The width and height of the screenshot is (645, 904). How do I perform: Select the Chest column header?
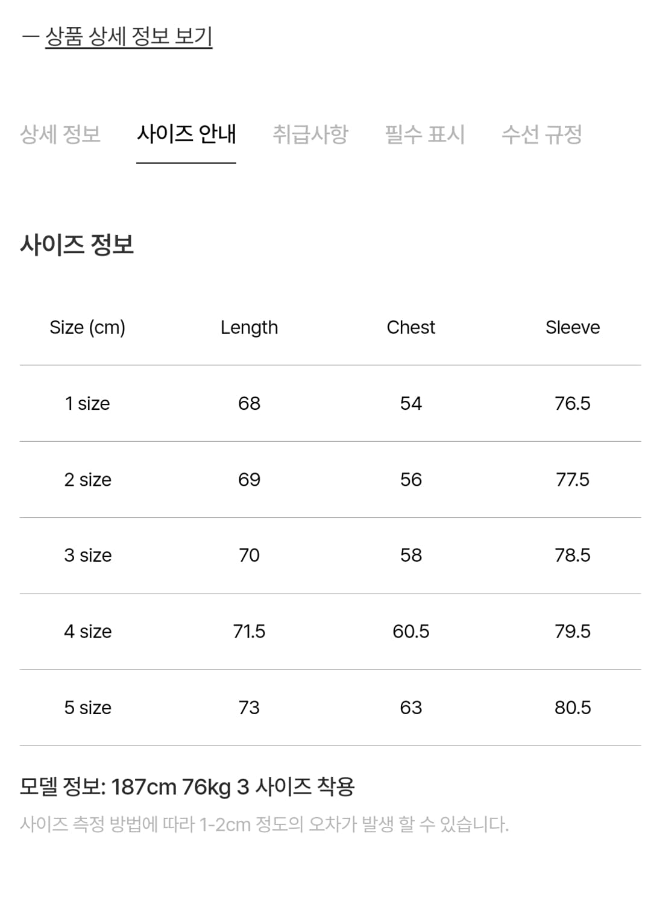click(411, 327)
